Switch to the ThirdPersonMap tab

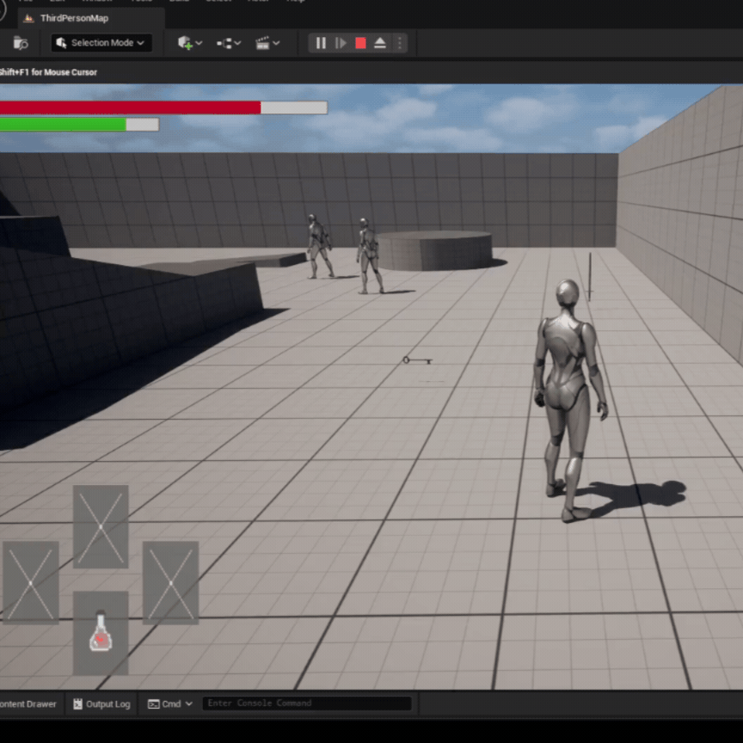click(92, 18)
